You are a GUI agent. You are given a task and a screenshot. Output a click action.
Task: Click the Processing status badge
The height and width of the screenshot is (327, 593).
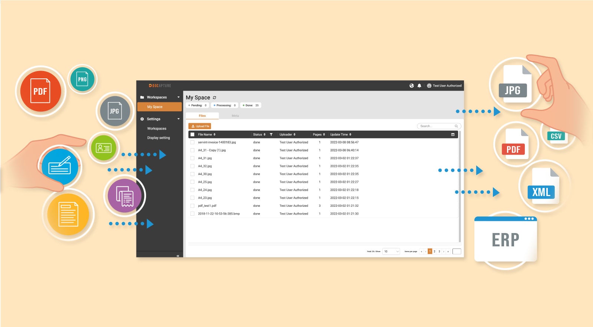(x=225, y=105)
